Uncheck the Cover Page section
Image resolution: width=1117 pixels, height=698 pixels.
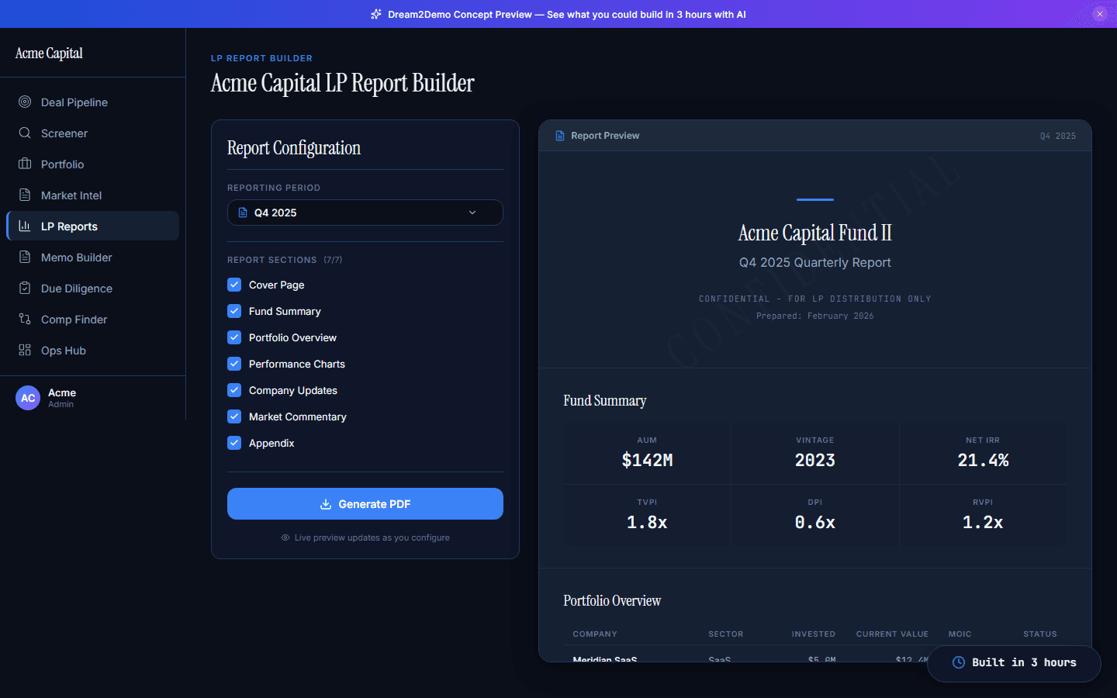click(234, 285)
